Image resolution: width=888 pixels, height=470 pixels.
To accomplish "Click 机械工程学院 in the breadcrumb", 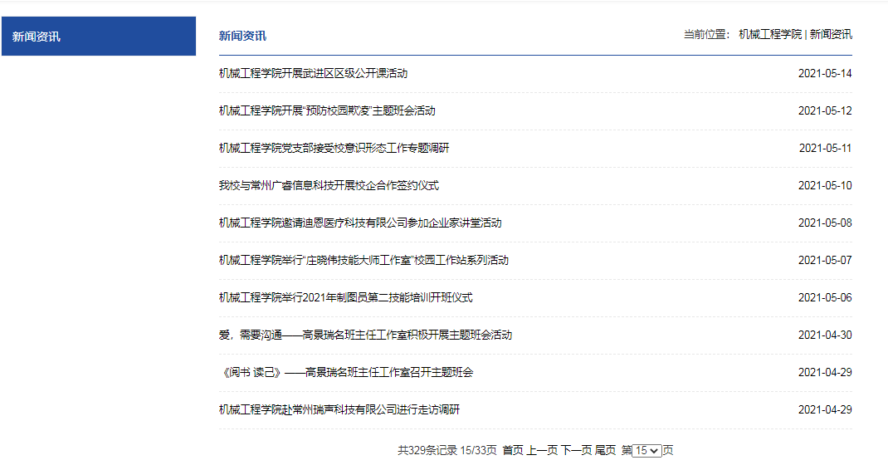I will coord(770,34).
